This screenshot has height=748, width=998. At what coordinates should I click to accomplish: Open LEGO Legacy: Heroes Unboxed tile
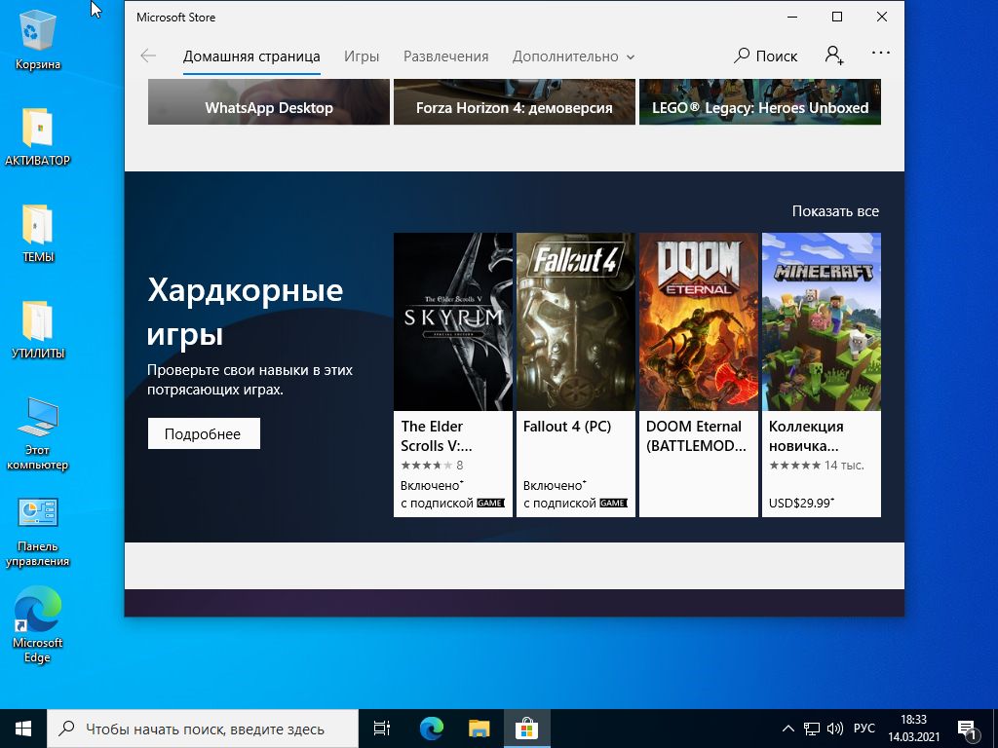click(760, 101)
